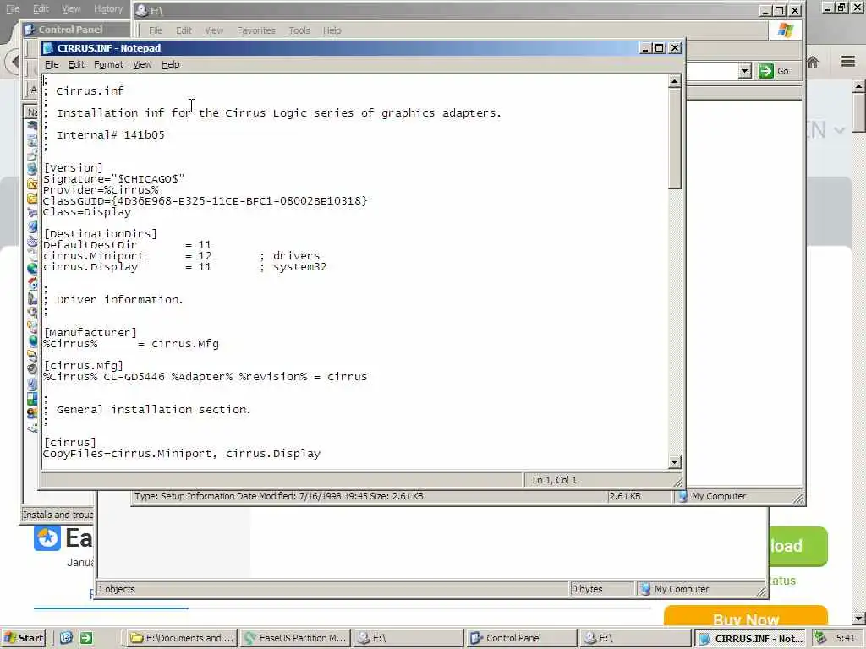Viewport: 866px width, 649px height.
Task: Click Notepad vertical scrollbar thumb
Action: (x=674, y=139)
